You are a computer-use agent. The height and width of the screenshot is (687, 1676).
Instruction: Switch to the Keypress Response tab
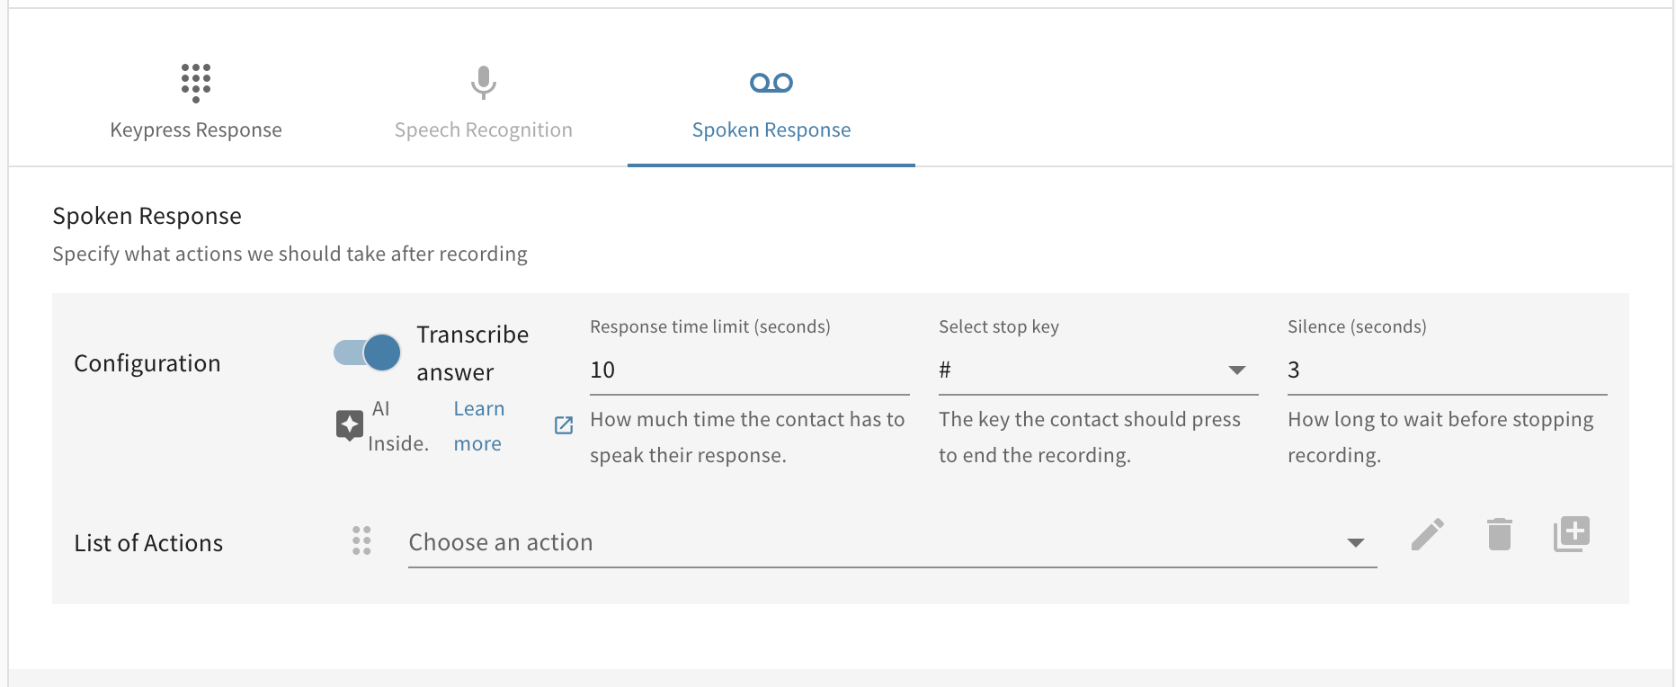[x=196, y=129]
